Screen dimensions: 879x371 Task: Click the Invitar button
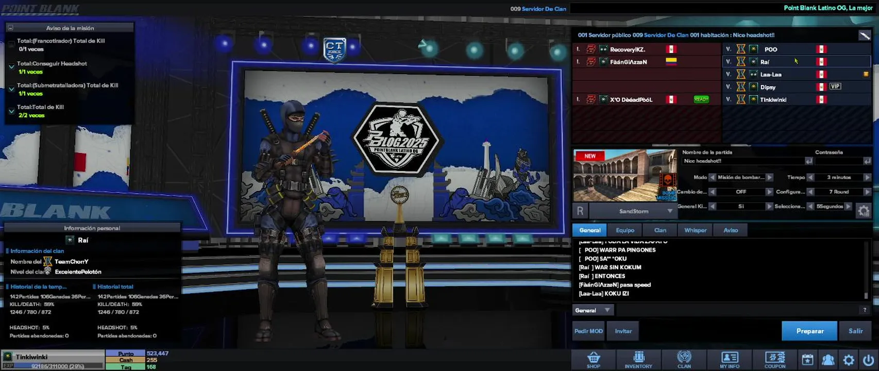623,331
